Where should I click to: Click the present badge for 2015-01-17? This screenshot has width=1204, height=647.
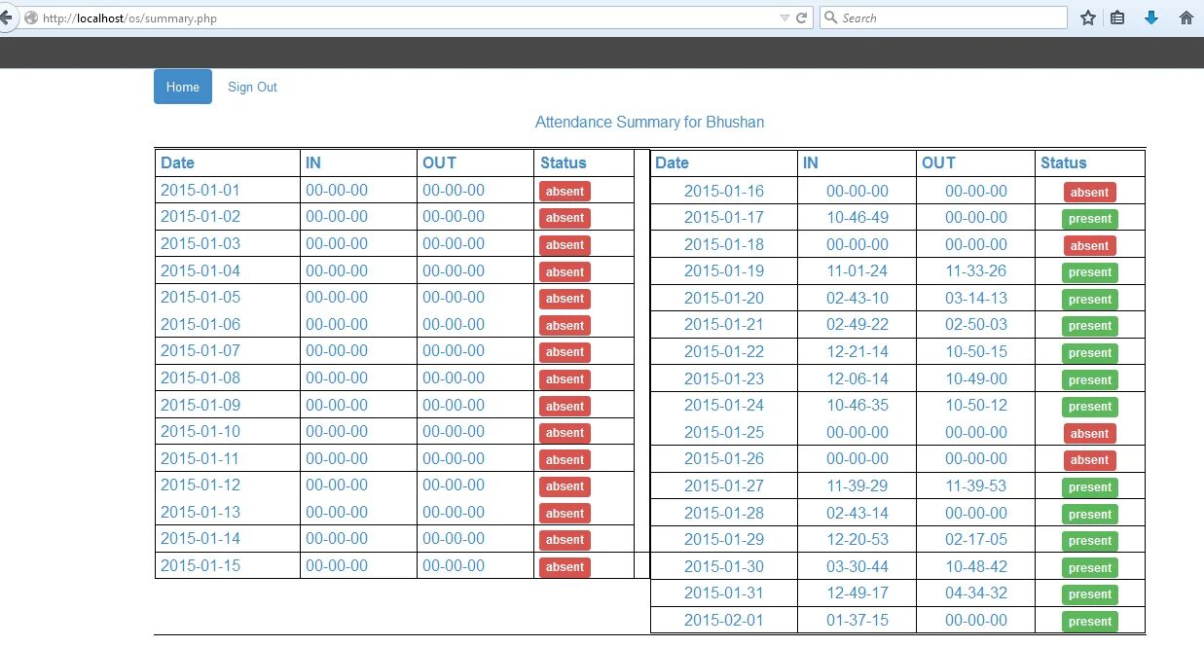(x=1090, y=219)
